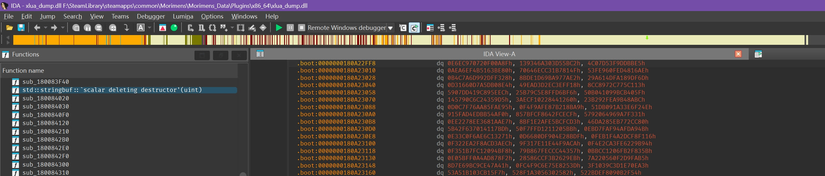
Task: Open the text style 'A' toolbar button
Action: tap(141, 27)
